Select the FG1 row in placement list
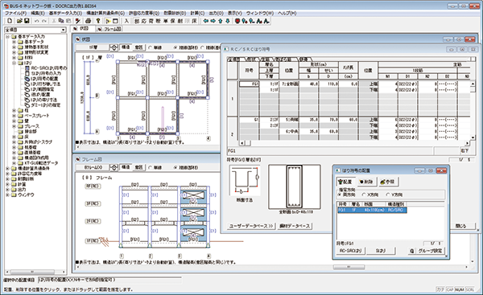 pos(373,210)
